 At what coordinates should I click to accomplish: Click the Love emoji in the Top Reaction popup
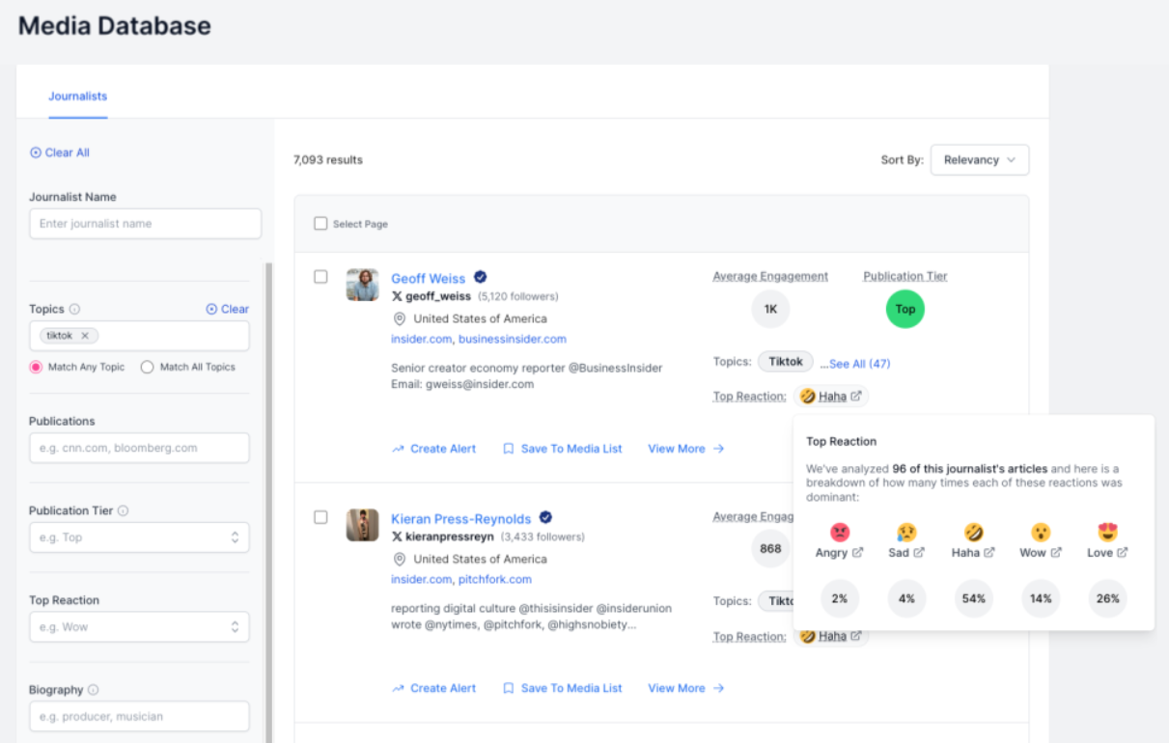(1107, 532)
